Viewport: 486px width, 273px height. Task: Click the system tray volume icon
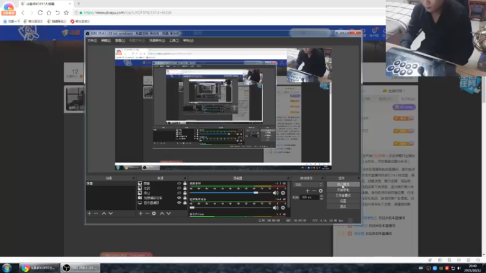pyautogui.click(x=459, y=268)
